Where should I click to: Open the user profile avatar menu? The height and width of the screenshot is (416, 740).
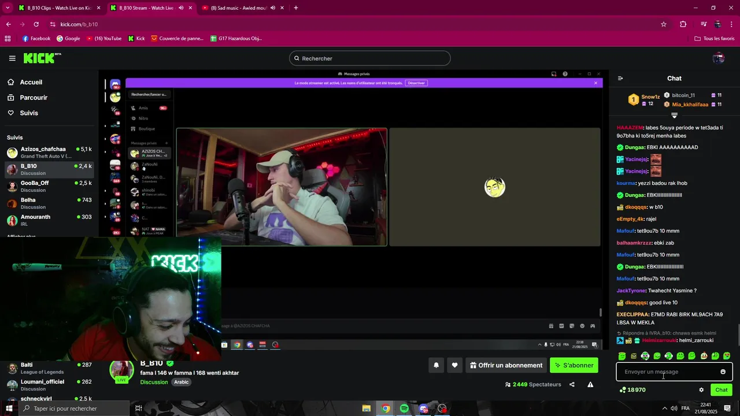(719, 58)
